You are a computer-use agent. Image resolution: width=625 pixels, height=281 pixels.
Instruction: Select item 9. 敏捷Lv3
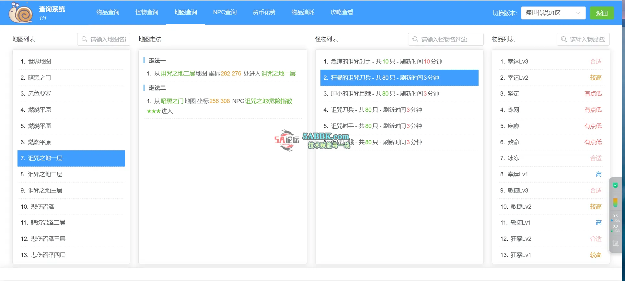point(551,191)
